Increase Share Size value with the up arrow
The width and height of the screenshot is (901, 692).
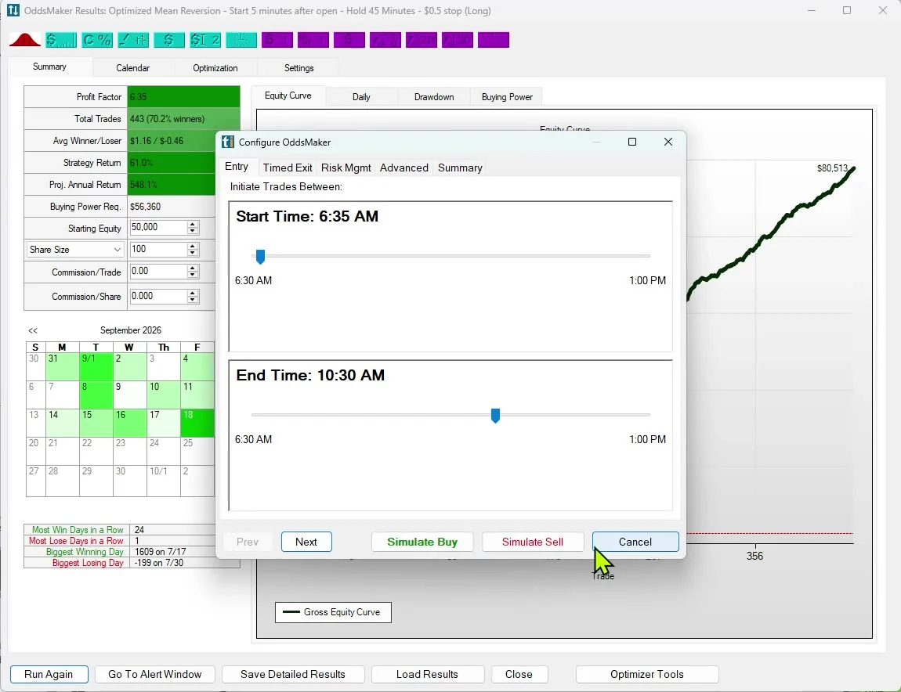[193, 247]
